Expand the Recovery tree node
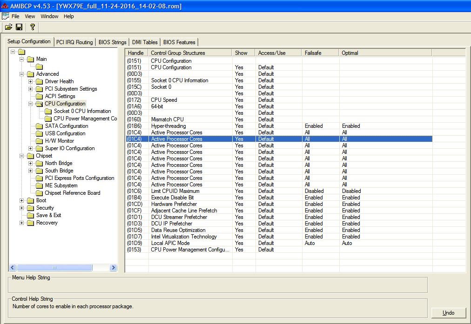The height and width of the screenshot is (324, 471). pyautogui.click(x=21, y=223)
